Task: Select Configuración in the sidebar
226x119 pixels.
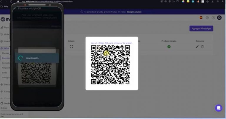Action: tap(6, 78)
